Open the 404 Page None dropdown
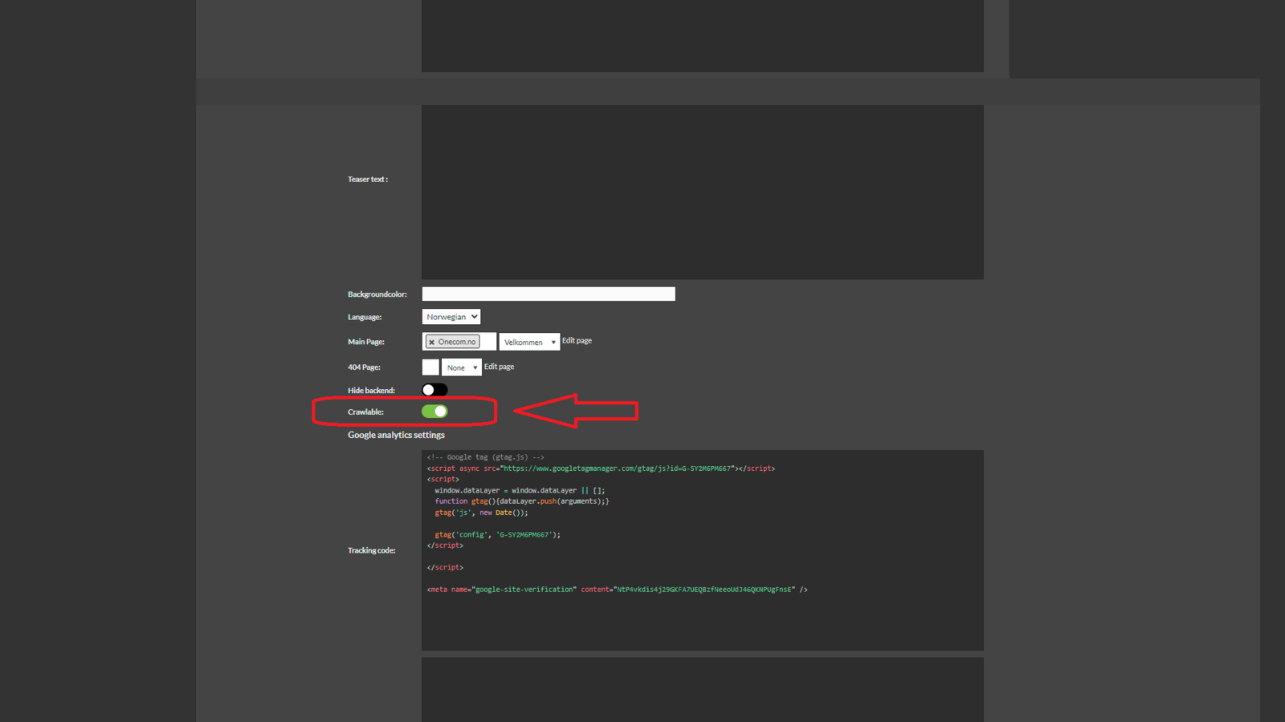The width and height of the screenshot is (1285, 722). pos(462,367)
